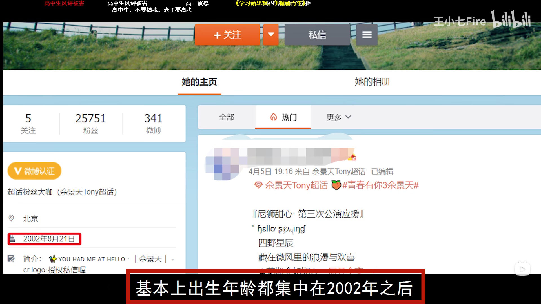Open the 余景天Tony超话 super topic link
Screen dimensions: 541x304
click(x=296, y=185)
